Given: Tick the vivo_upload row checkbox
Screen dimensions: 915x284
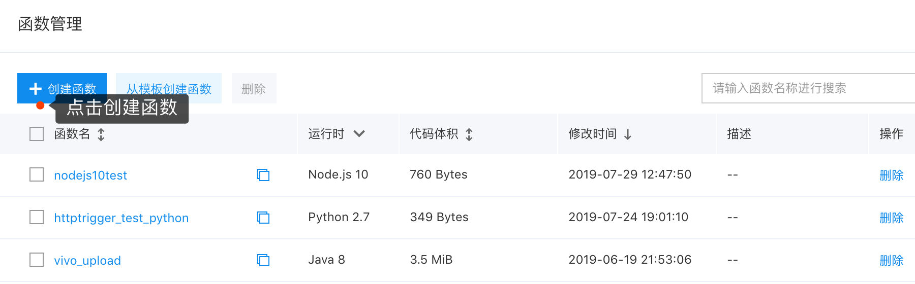Looking at the screenshot, I should pos(37,260).
